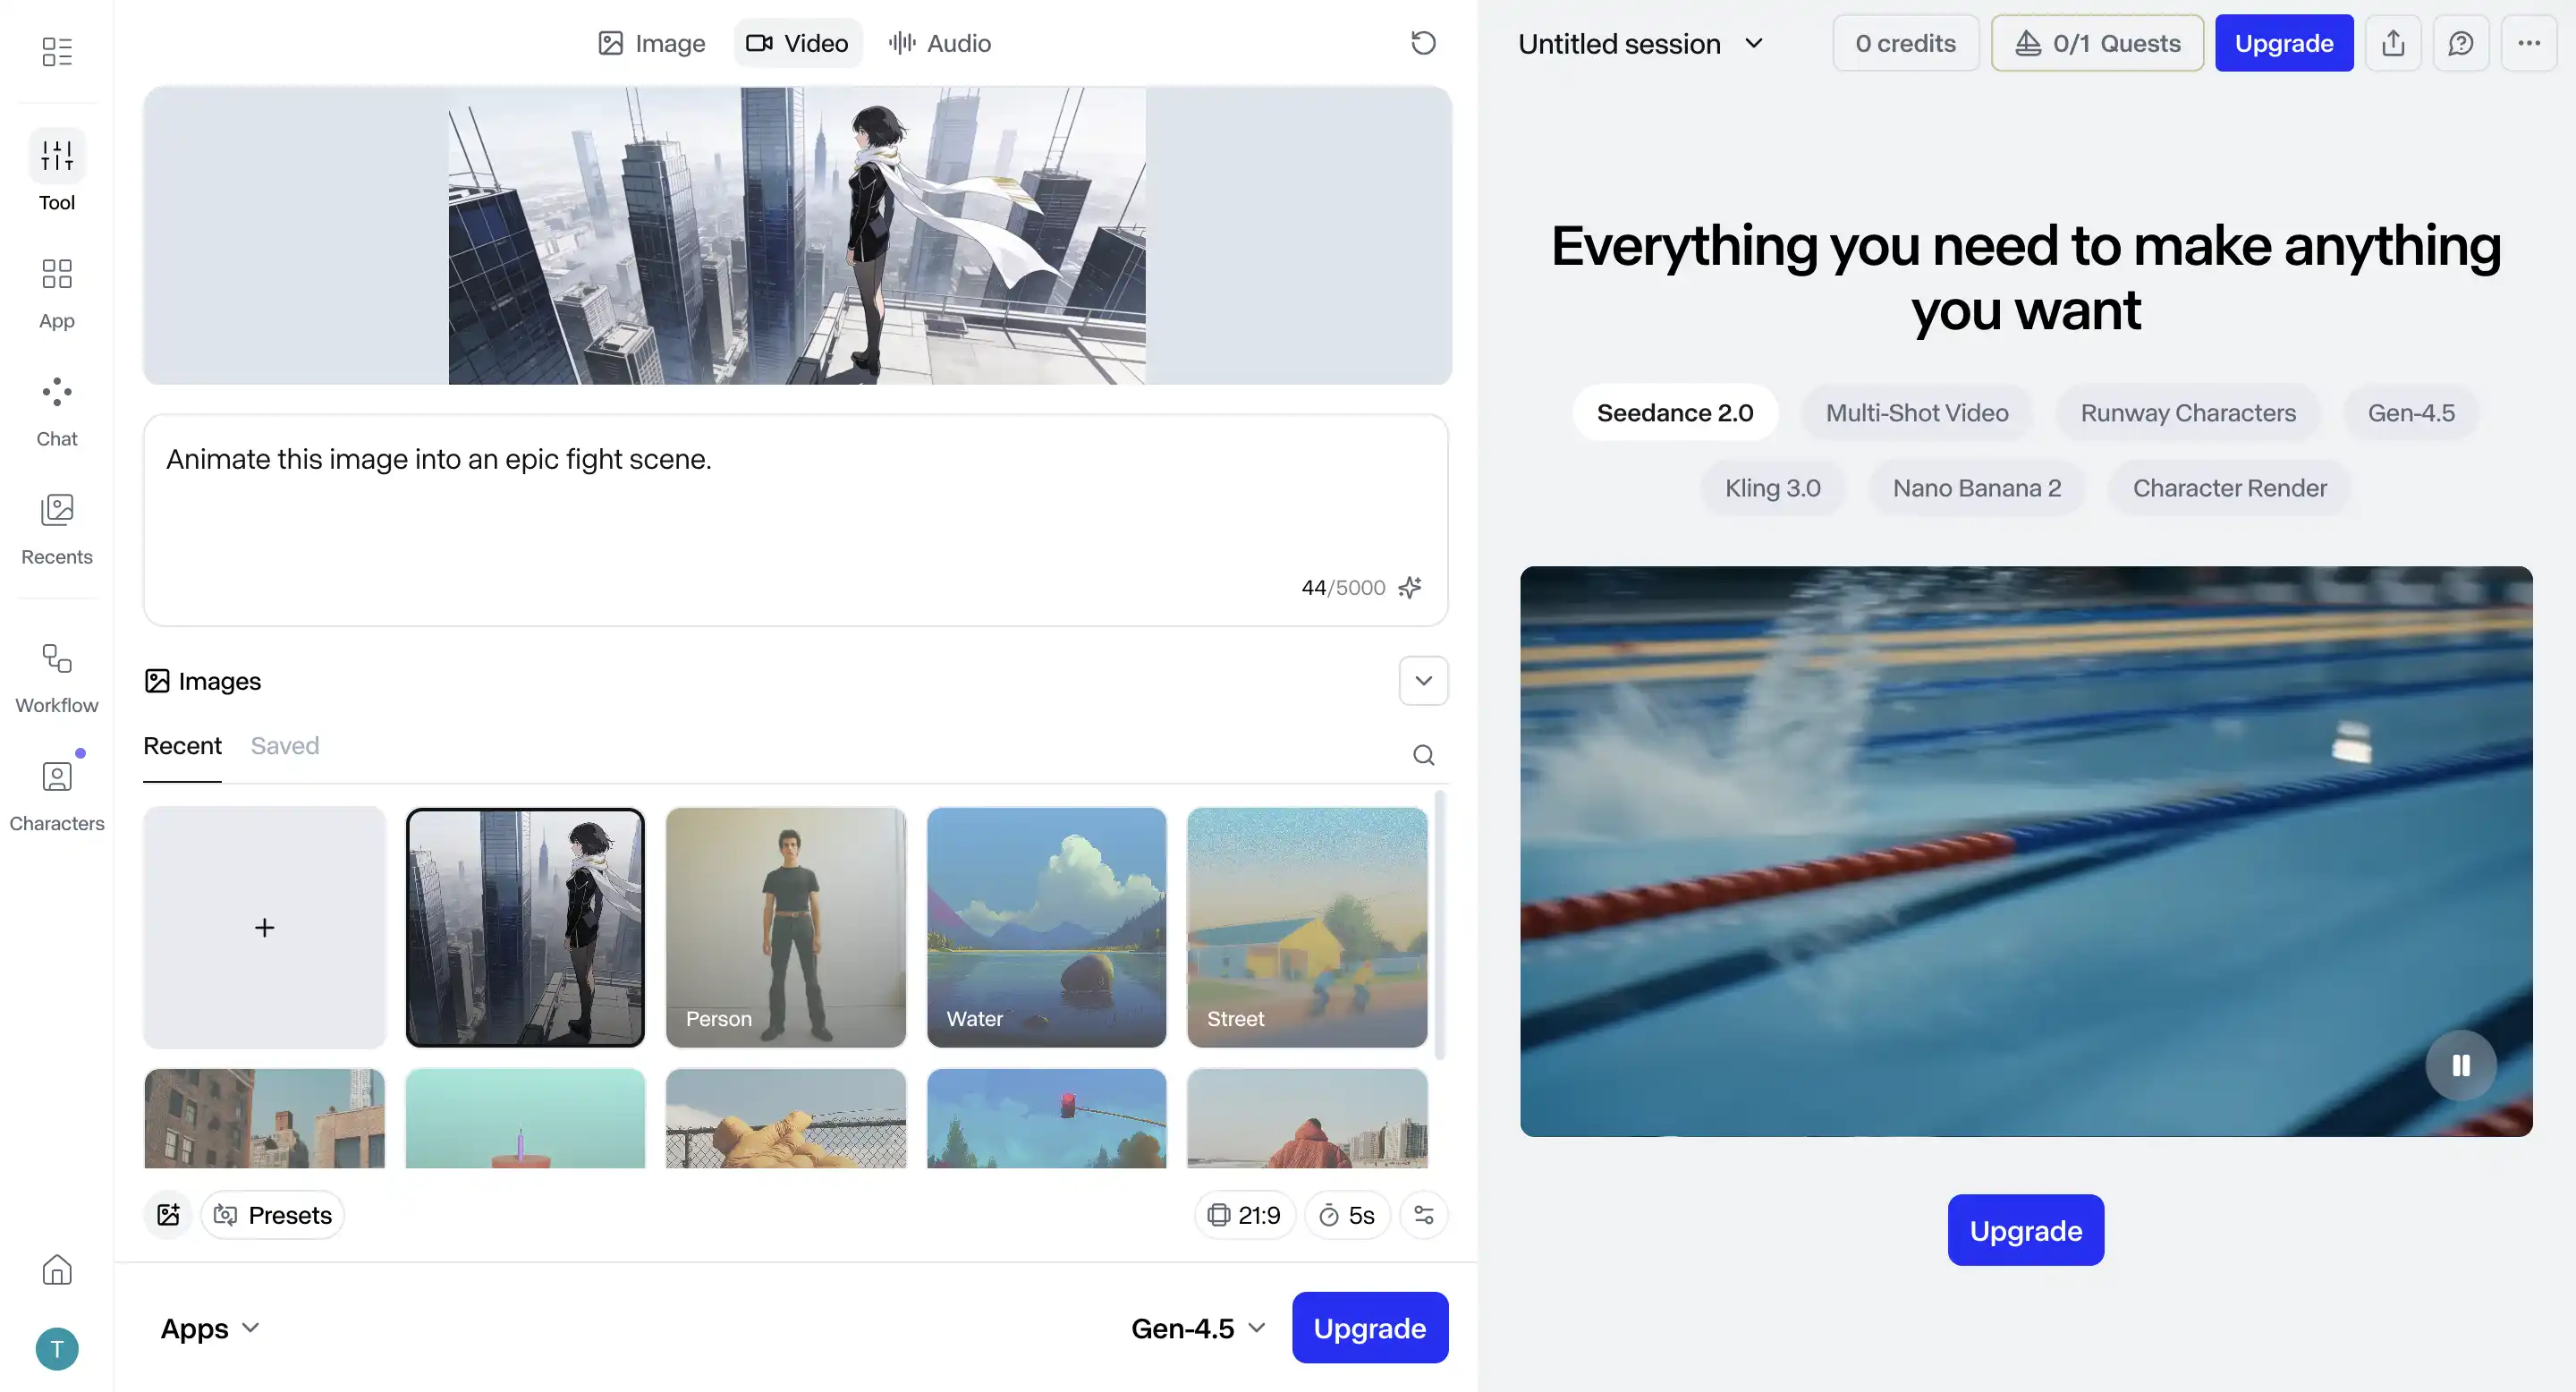Click the reset history icon
The image size is (2576, 1392).
click(x=1423, y=43)
